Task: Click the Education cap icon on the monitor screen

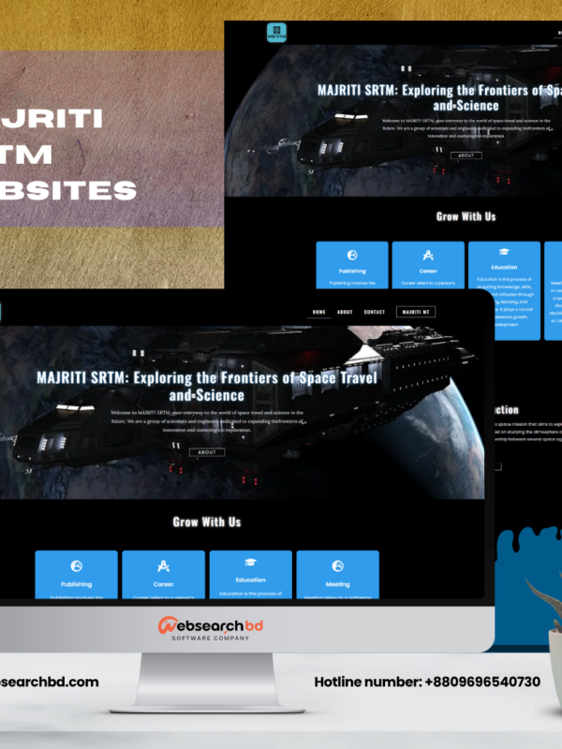Action: (x=250, y=563)
